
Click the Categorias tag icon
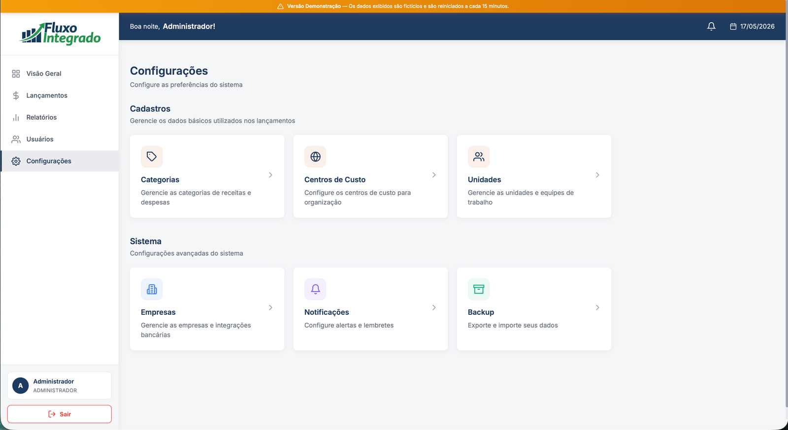point(152,156)
